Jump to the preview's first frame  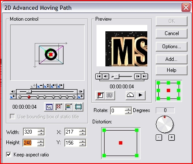pyautogui.click(x=99, y=77)
